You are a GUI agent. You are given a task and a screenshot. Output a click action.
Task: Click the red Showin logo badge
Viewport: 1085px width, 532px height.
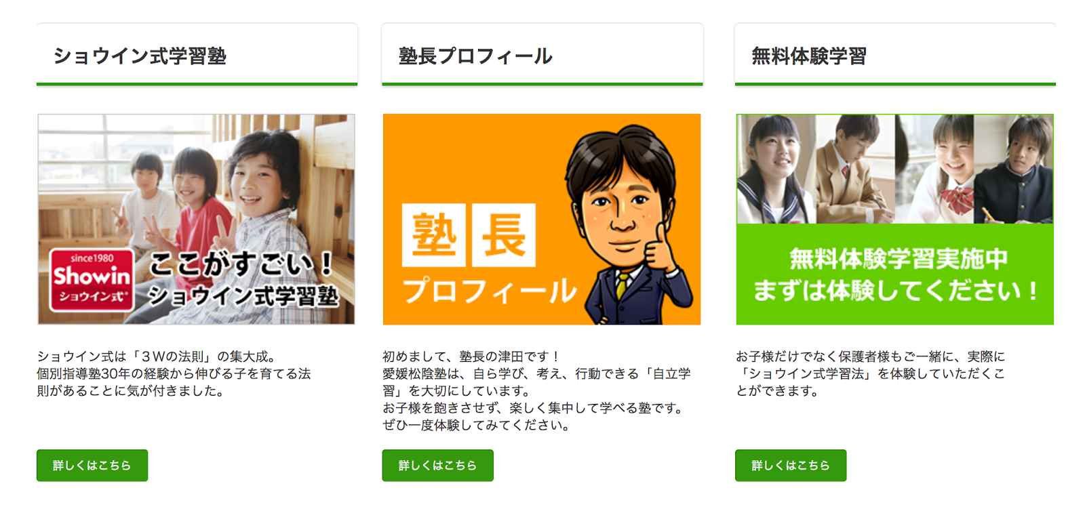92,279
